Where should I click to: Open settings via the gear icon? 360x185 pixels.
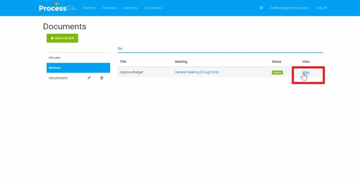point(261,8)
